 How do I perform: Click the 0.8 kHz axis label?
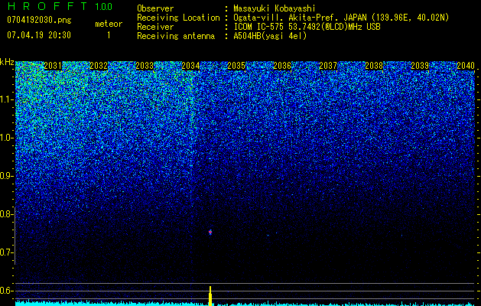[7, 214]
